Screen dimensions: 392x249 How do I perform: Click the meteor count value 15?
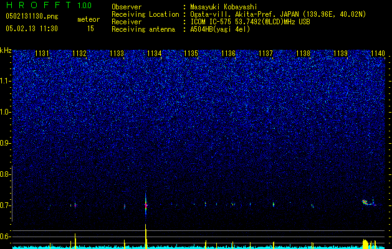coord(90,29)
